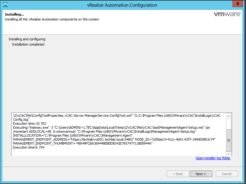Click the 'Installing and configuring' group label

pos(27,39)
